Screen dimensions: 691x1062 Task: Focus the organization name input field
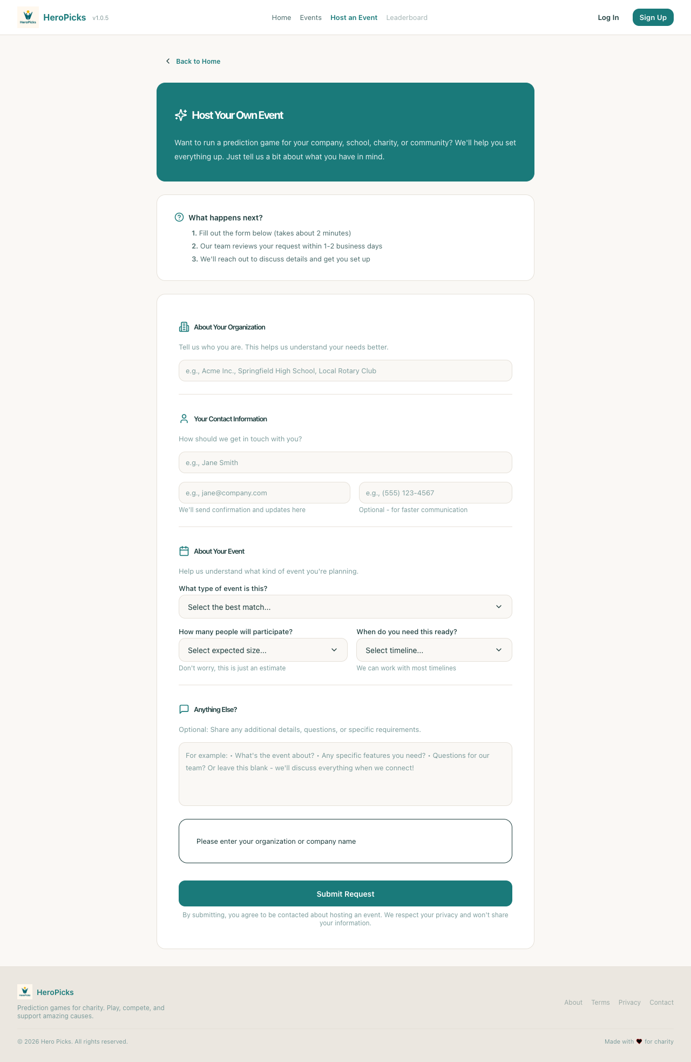345,371
